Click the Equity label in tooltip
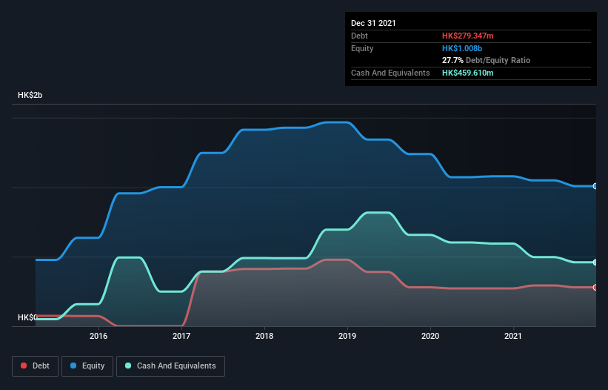Viewport: 608px width, 390px height. pyautogui.click(x=362, y=48)
